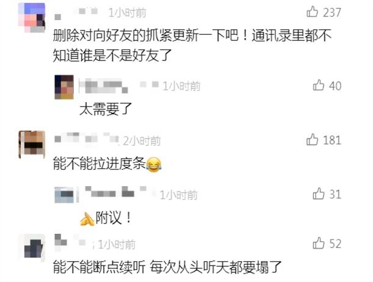The width and height of the screenshot is (373, 282).
Task: Open the first commenter's blue-pink avatar
Action: click(32, 18)
